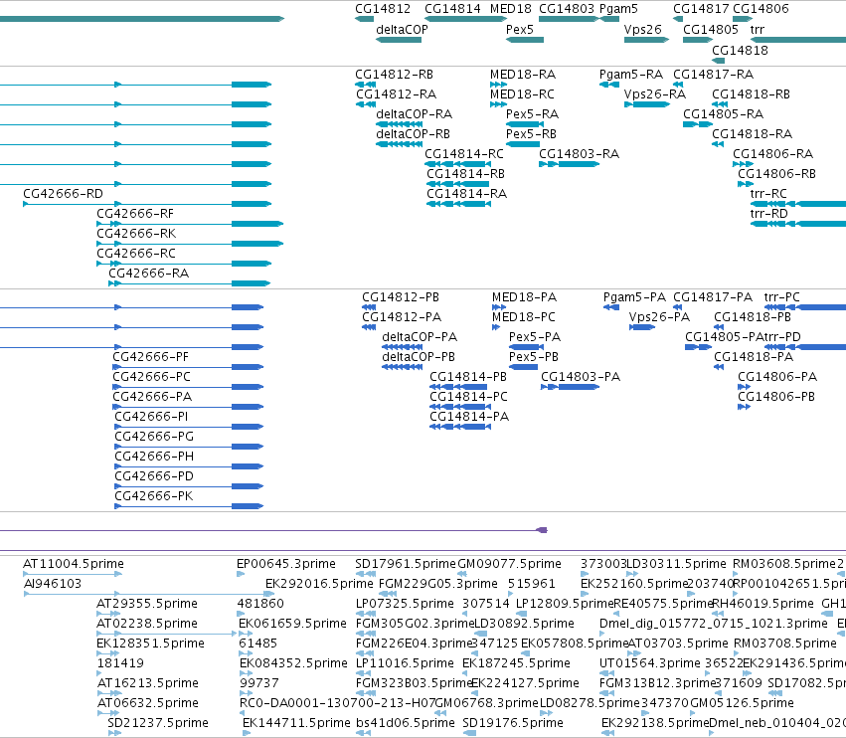Click the trr gene label
The height and width of the screenshot is (738, 846).
coord(757,30)
